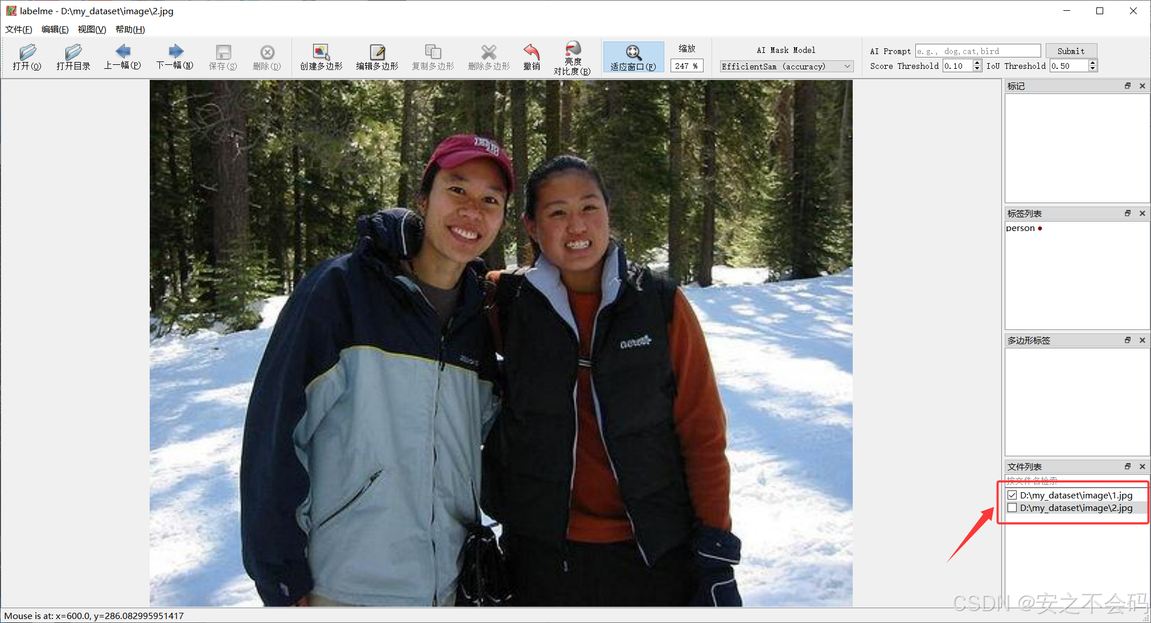Increase Score Threshold with up arrow
1151x623 pixels.
point(977,63)
